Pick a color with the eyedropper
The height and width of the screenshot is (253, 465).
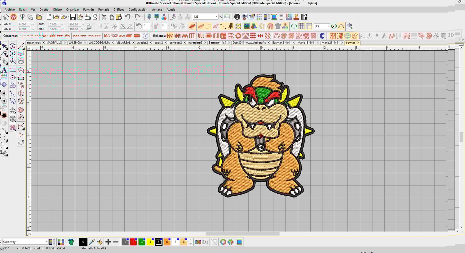92,242
